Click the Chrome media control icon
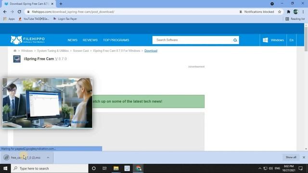 coord(272,4)
